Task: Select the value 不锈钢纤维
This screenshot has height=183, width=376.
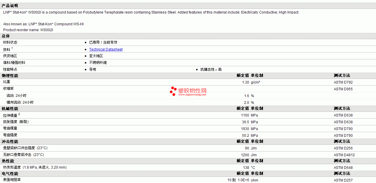Action: click(98, 63)
